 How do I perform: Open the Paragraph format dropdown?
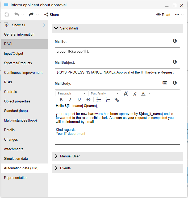(72, 93)
